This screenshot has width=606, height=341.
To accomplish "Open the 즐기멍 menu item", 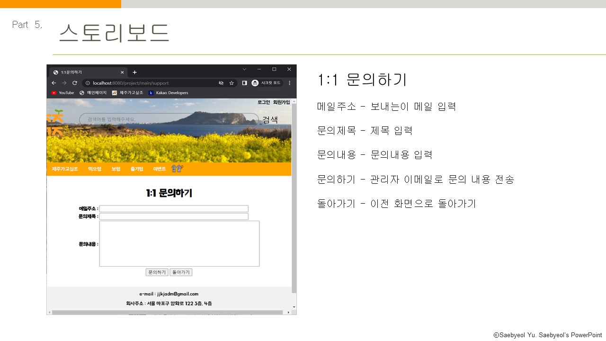I will 137,169.
